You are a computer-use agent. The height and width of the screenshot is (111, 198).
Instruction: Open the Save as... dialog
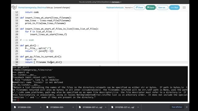point(162,7)
